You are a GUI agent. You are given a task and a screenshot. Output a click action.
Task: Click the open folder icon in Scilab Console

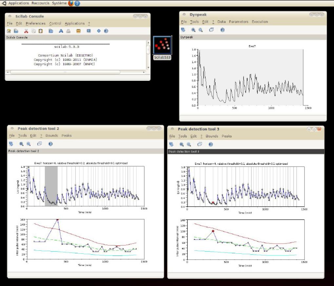16,31
